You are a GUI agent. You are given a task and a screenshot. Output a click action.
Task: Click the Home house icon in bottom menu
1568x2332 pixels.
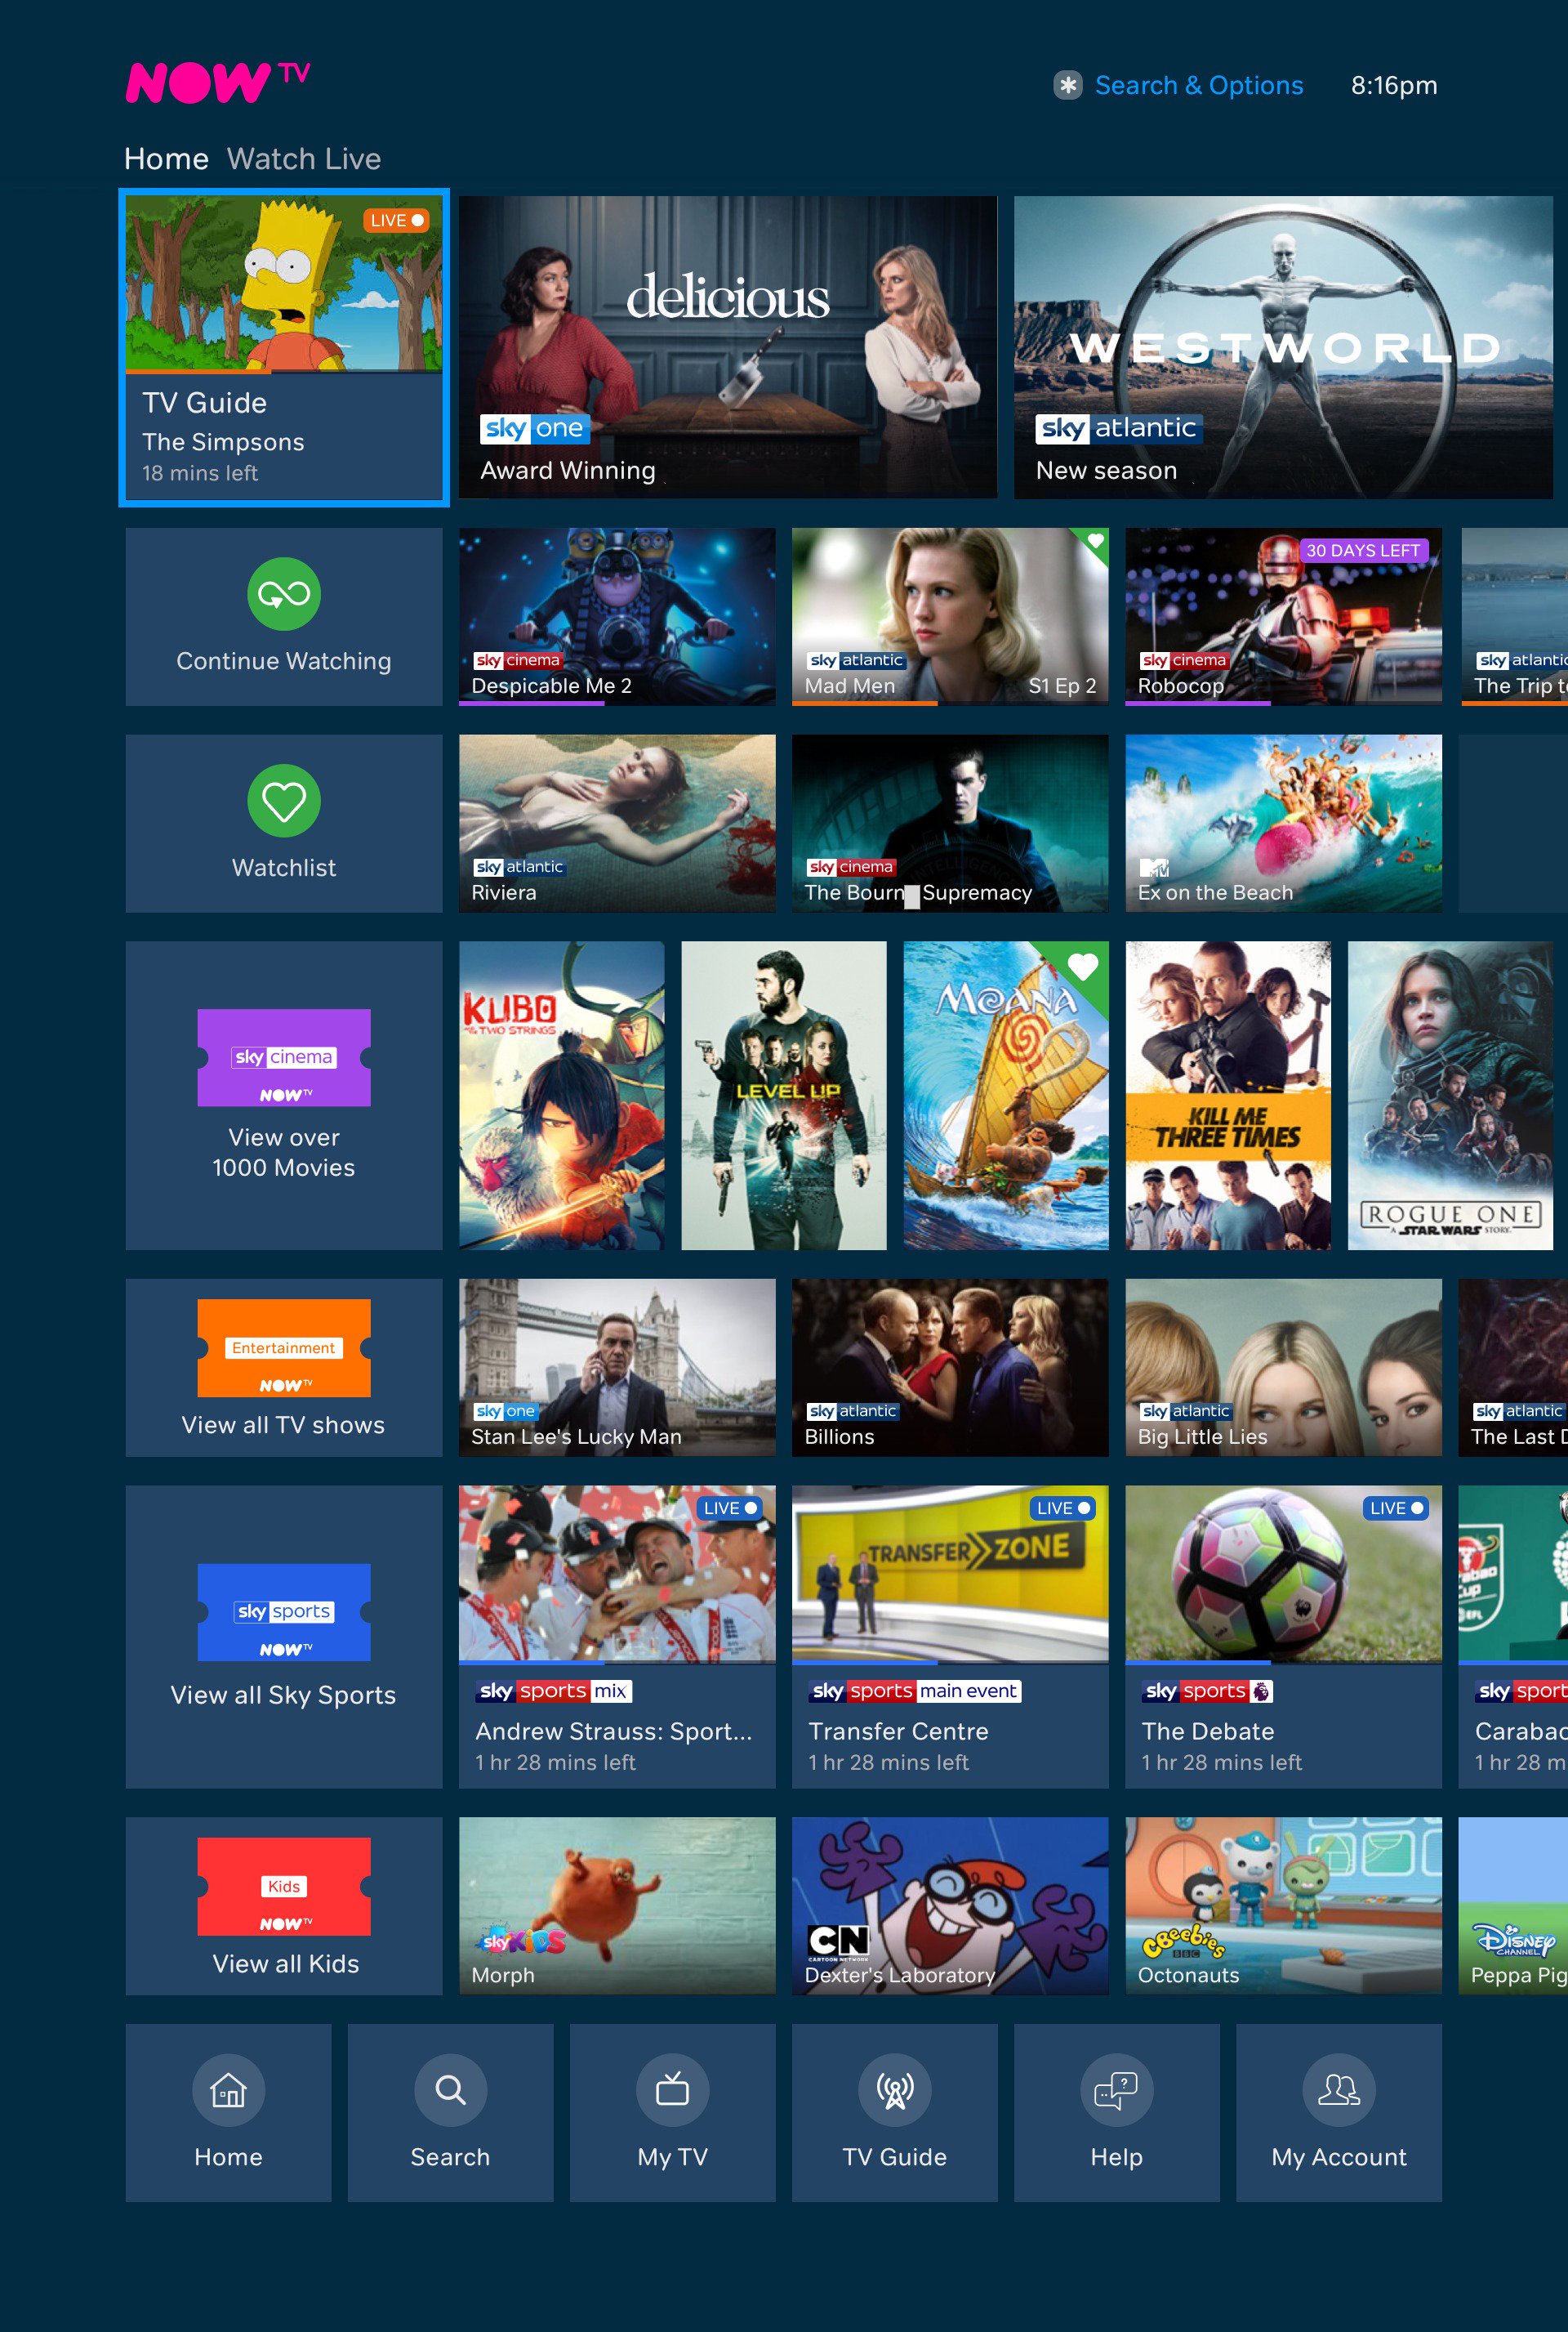pos(228,2090)
